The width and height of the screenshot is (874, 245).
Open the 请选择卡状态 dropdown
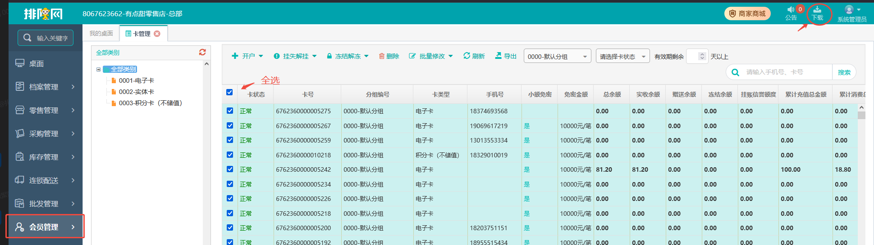click(622, 56)
